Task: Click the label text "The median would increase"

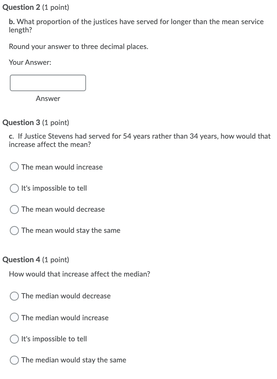Action: click(65, 318)
